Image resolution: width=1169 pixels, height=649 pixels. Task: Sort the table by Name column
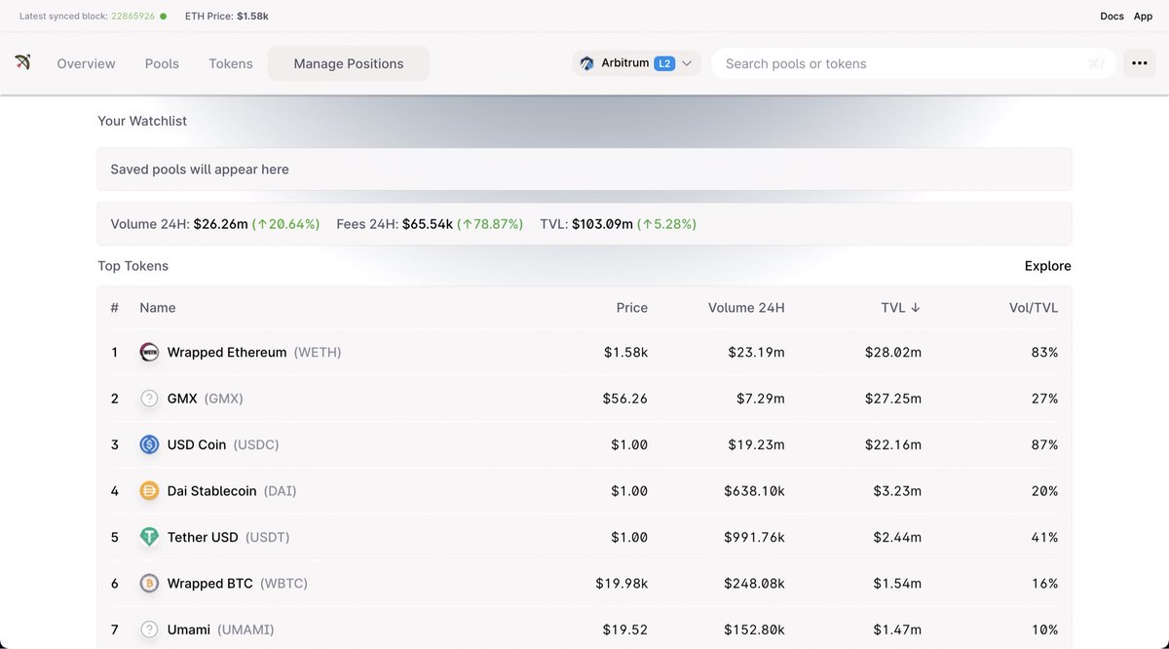click(x=158, y=307)
